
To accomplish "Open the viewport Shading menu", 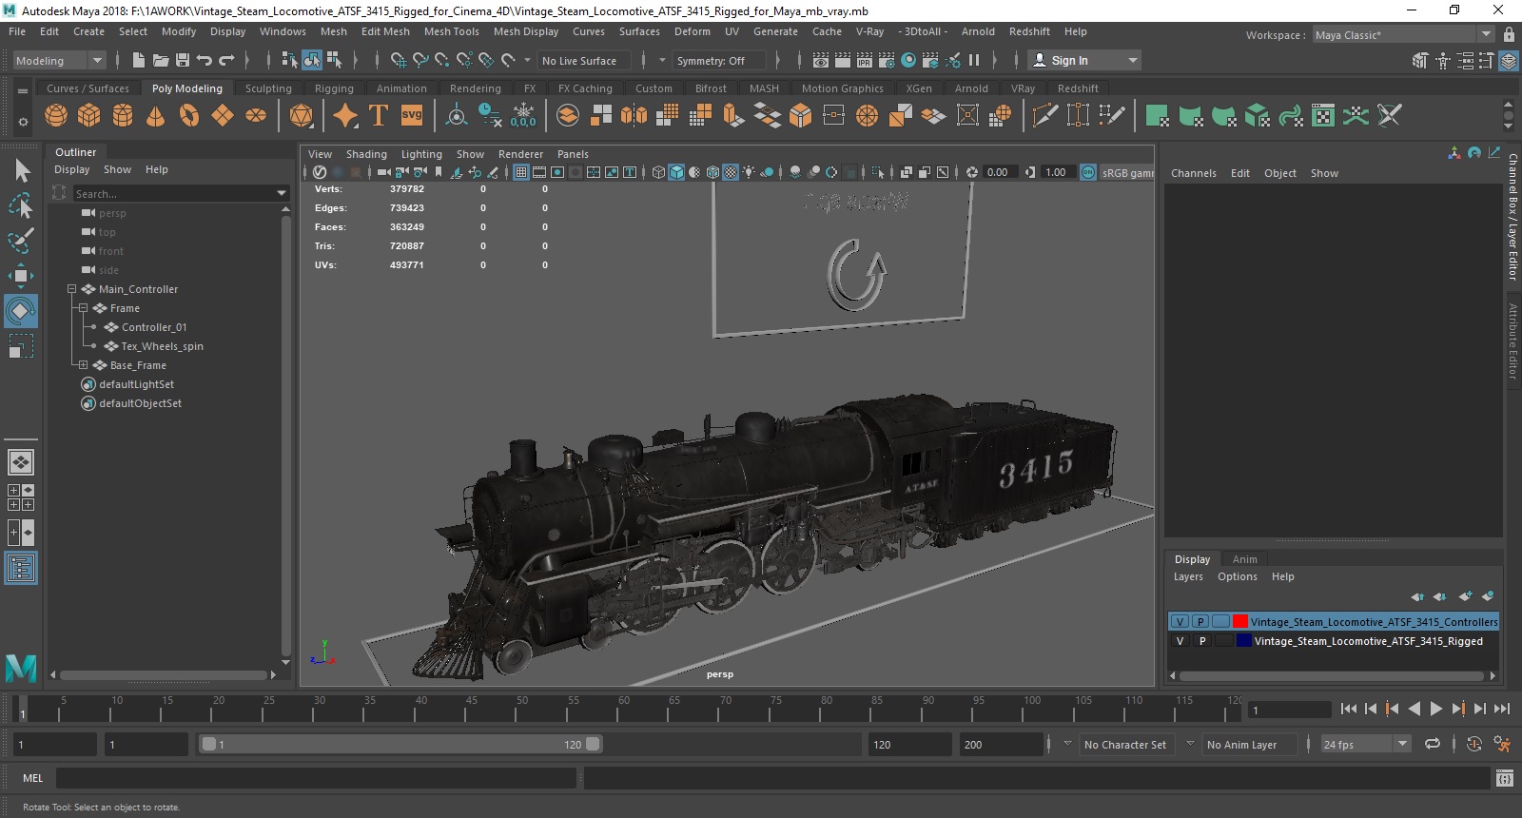I will pos(366,154).
